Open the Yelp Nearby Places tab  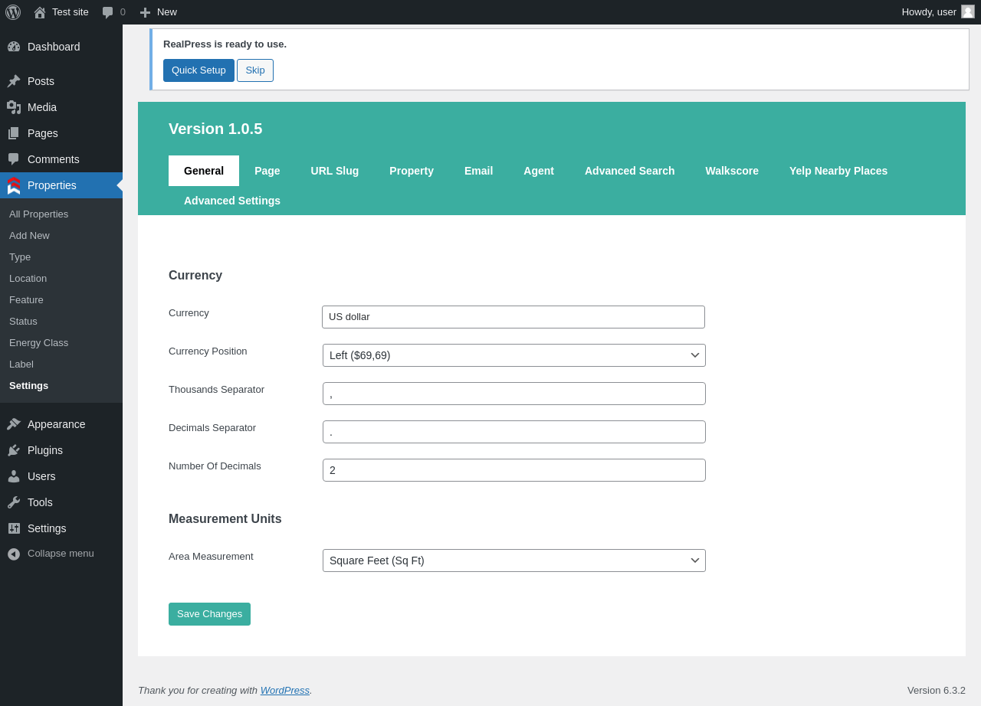click(x=838, y=171)
